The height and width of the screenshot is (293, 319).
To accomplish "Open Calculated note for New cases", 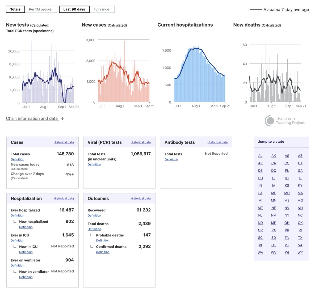I will (x=117, y=25).
